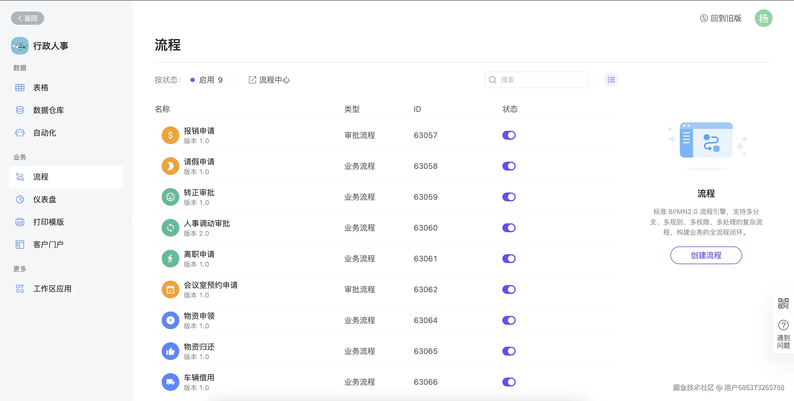Image resolution: width=794 pixels, height=401 pixels.
Task: Open 仪表盘 in the sidebar
Action: pos(44,199)
